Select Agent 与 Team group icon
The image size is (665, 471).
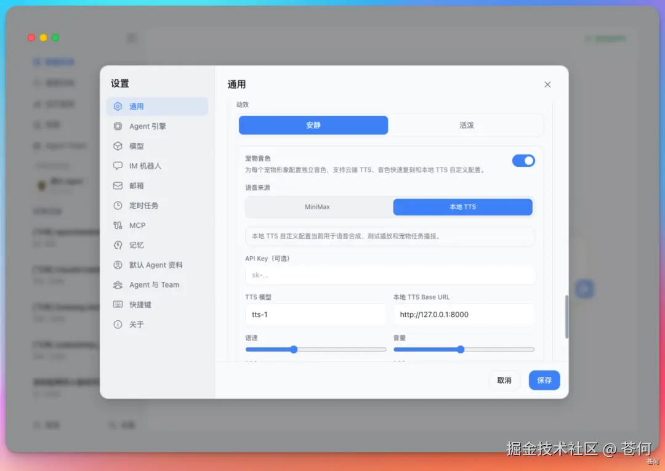(x=118, y=285)
